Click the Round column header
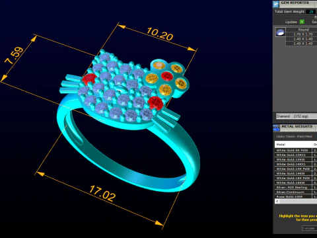This screenshot has width=317, height=238. coord(301,30)
